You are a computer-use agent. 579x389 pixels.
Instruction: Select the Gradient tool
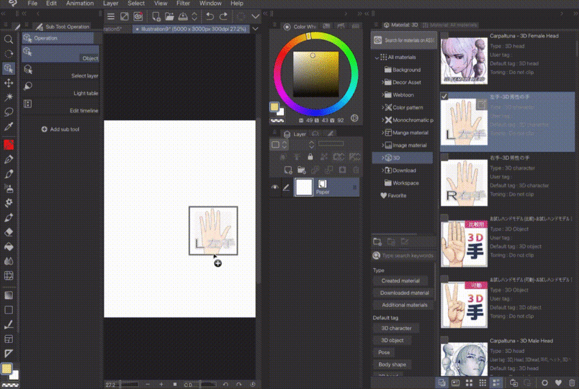pos(8,295)
